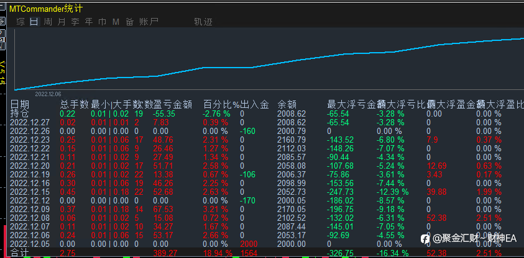This screenshot has width=524, height=258.
Task: Select the 日 daily statistics tab
Action: [34, 22]
